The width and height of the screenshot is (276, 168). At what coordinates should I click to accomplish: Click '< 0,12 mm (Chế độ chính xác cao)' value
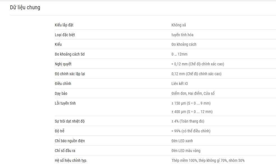click(198, 64)
